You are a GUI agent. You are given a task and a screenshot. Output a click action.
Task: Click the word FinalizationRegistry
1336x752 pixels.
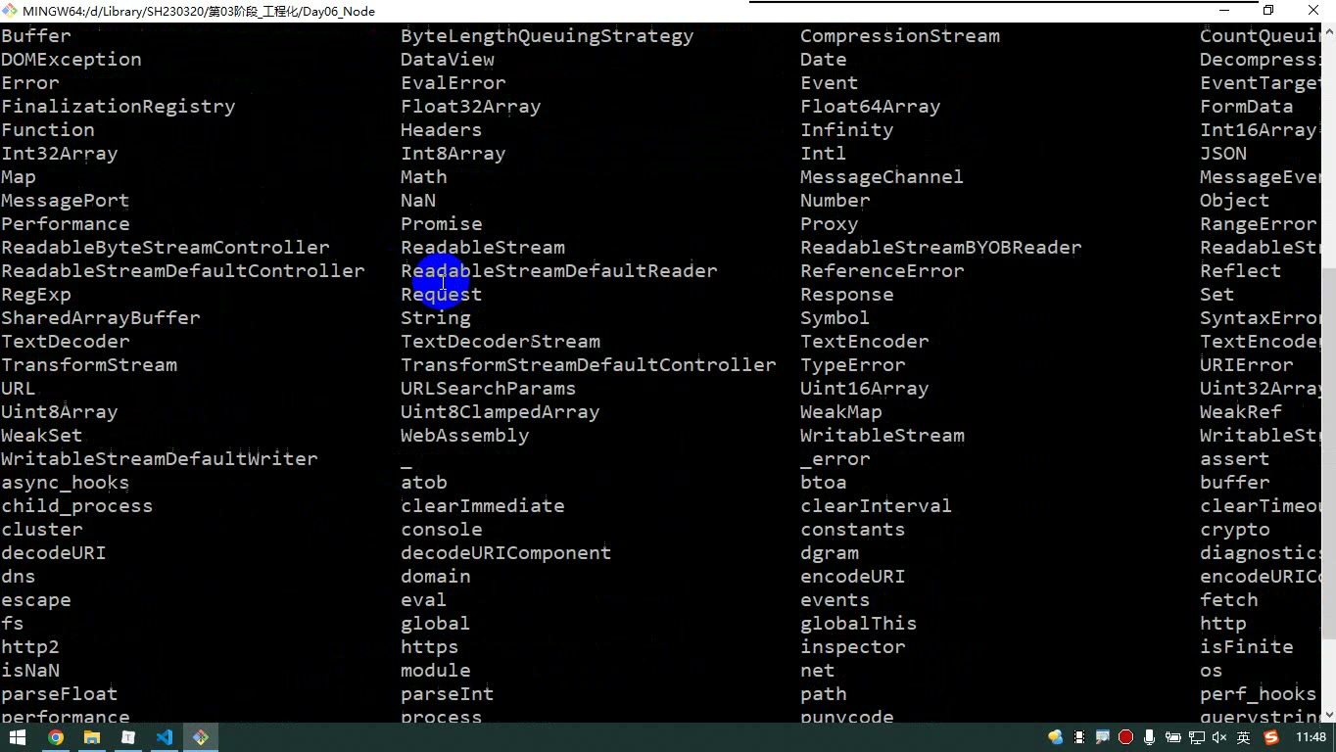[119, 107]
